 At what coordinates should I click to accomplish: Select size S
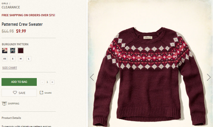[13, 59]
